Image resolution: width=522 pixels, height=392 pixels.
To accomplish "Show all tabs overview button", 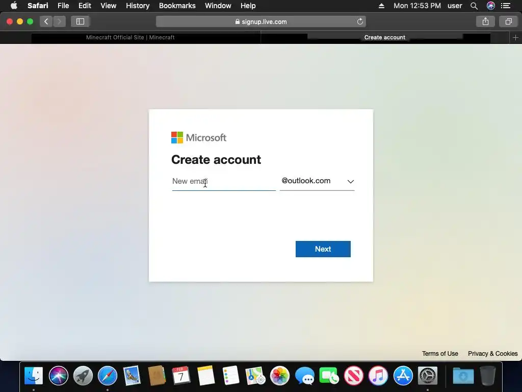I will pos(508,21).
